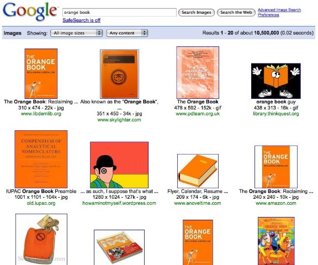The image size is (318, 265).
Task: Click the Google logo
Action: (x=30, y=12)
